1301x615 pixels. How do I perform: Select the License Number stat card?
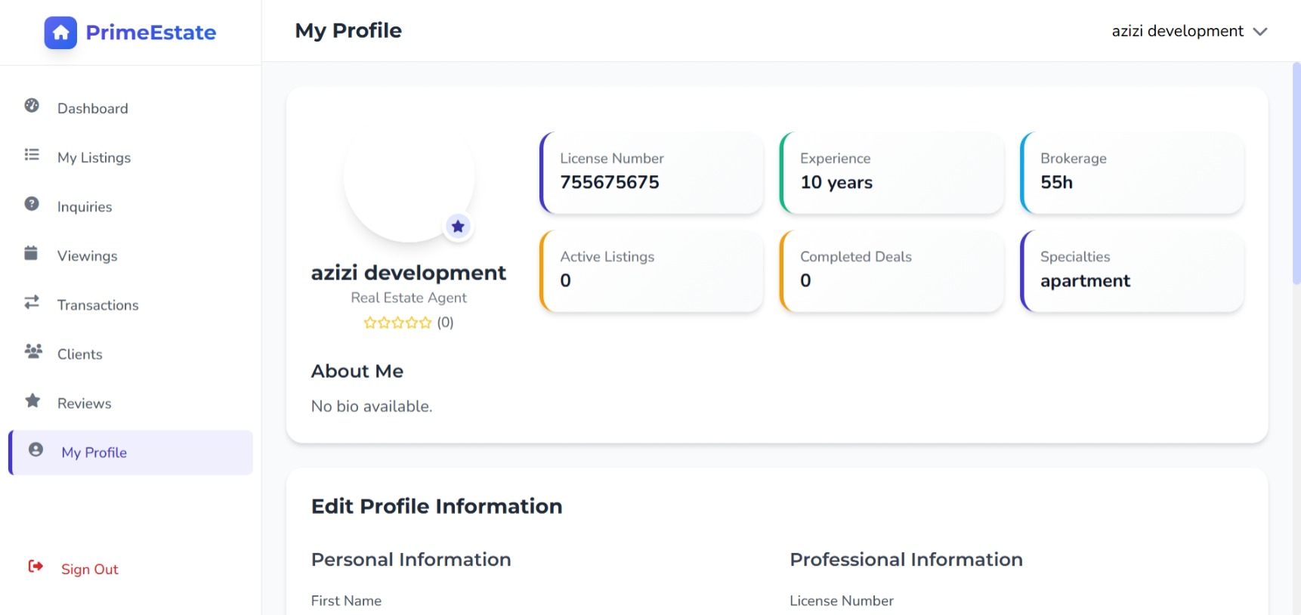point(651,172)
